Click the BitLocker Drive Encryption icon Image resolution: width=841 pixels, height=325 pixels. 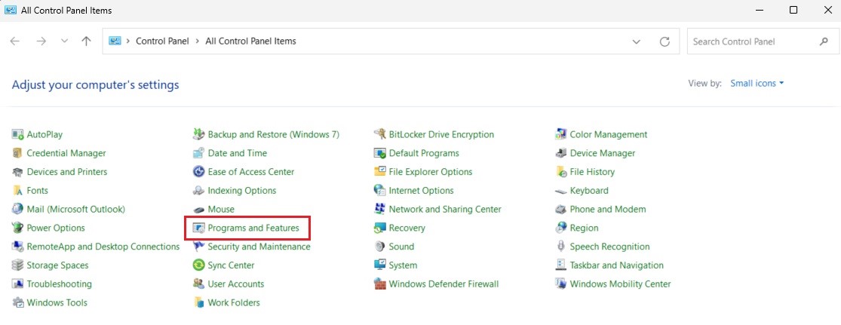click(x=380, y=134)
